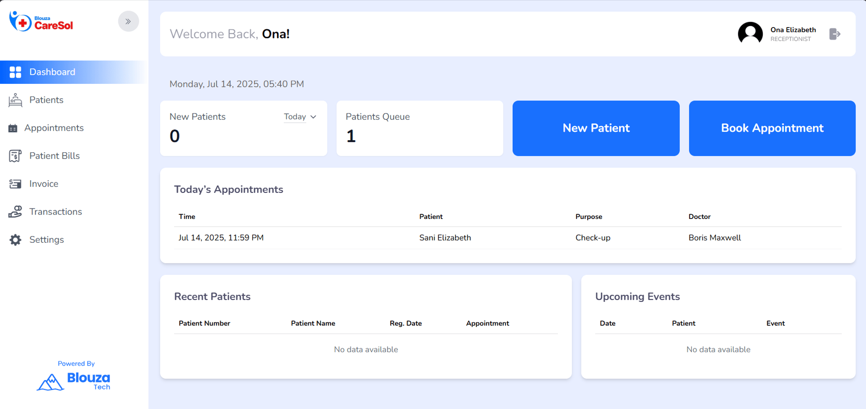
Task: Open the Blouza Tech footer logo link
Action: 74,381
